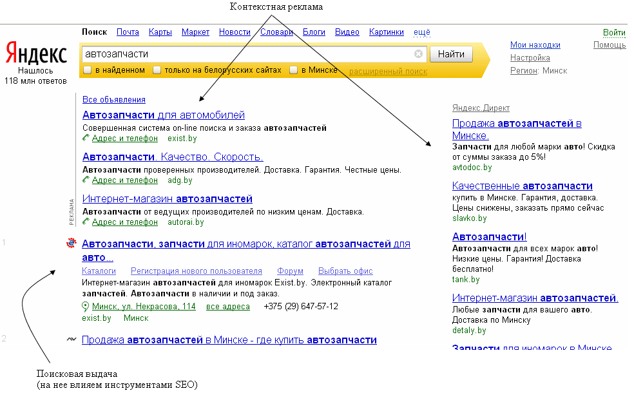Open the avtodoc.by ad "Продажа автозапчастей в Минске."
Image resolution: width=634 pixels, height=393 pixels.
(517, 129)
